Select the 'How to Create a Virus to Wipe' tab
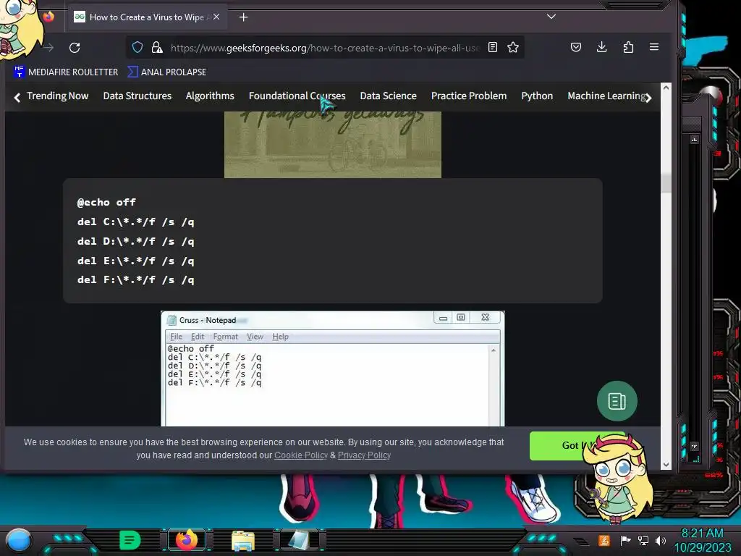The height and width of the screenshot is (556, 741). tap(148, 17)
